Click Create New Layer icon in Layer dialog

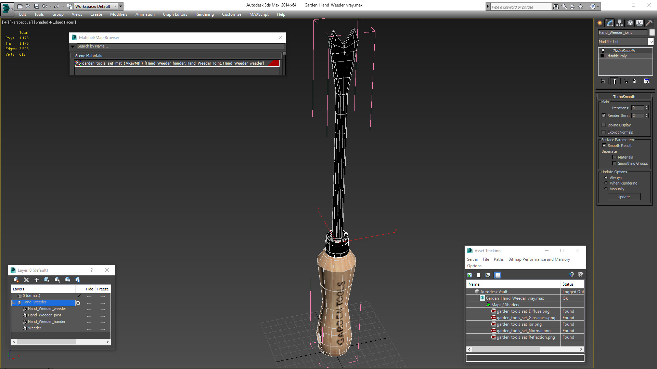pyautogui.click(x=16, y=280)
